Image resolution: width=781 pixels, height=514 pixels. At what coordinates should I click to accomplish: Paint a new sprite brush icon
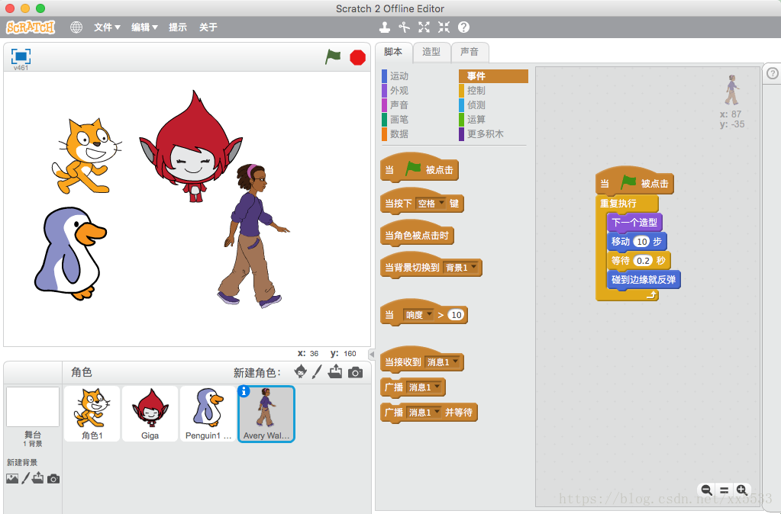318,371
